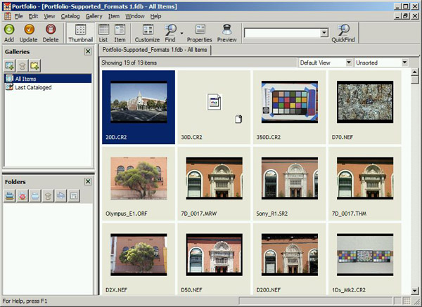Click the Add toolbar button
This screenshot has width=422, height=307.
point(9,33)
